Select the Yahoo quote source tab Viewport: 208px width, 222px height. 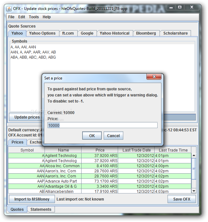coord(17,33)
